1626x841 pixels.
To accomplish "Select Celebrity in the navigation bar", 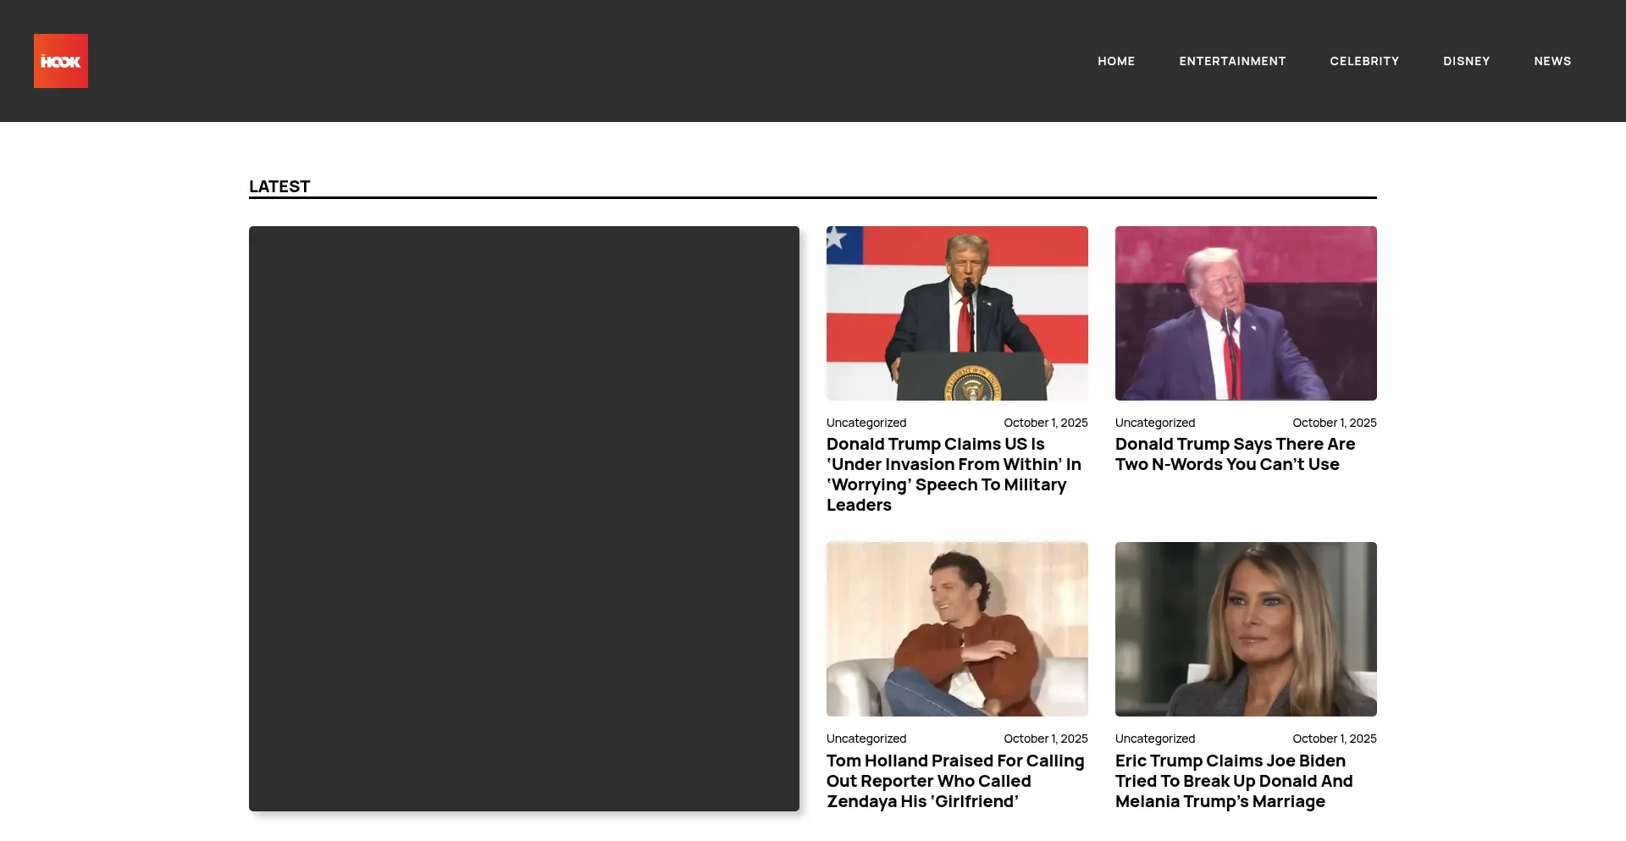I will click(1363, 61).
